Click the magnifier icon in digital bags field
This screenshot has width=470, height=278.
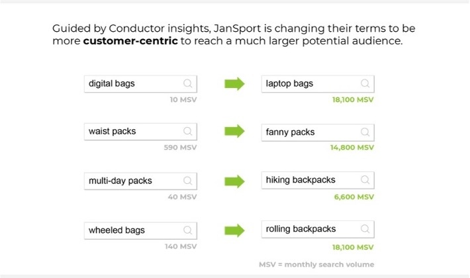(188, 84)
